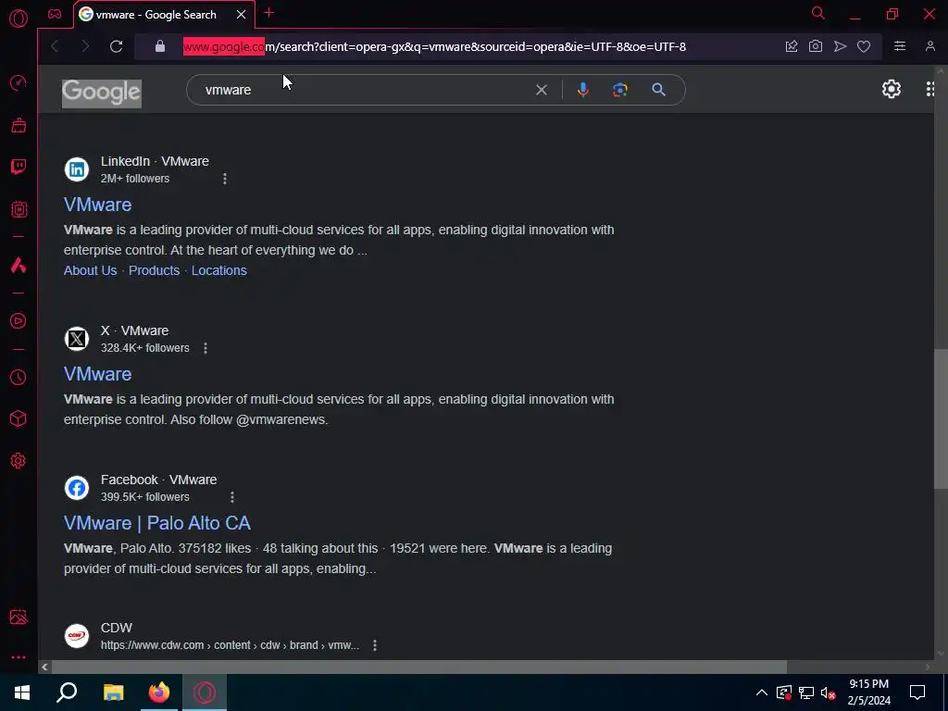Open LinkedIn result options menu
Image resolution: width=948 pixels, height=711 pixels.
tap(224, 179)
